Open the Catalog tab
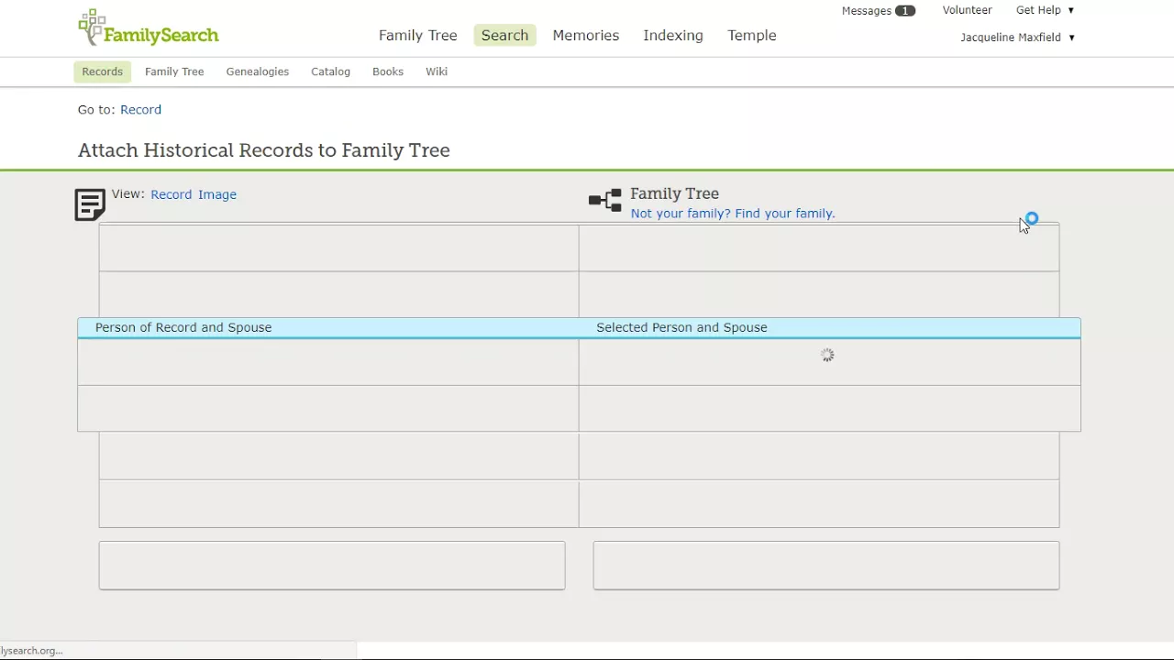 [x=331, y=71]
